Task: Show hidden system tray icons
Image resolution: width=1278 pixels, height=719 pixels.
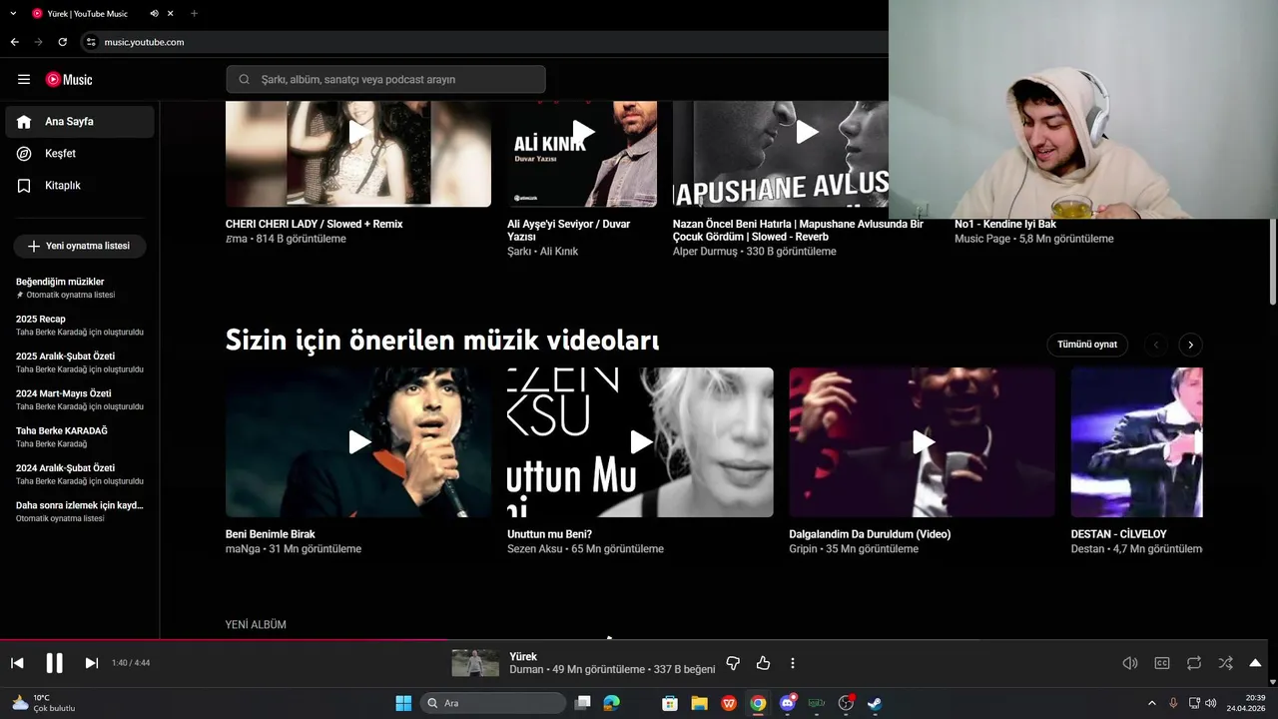Action: [1151, 703]
